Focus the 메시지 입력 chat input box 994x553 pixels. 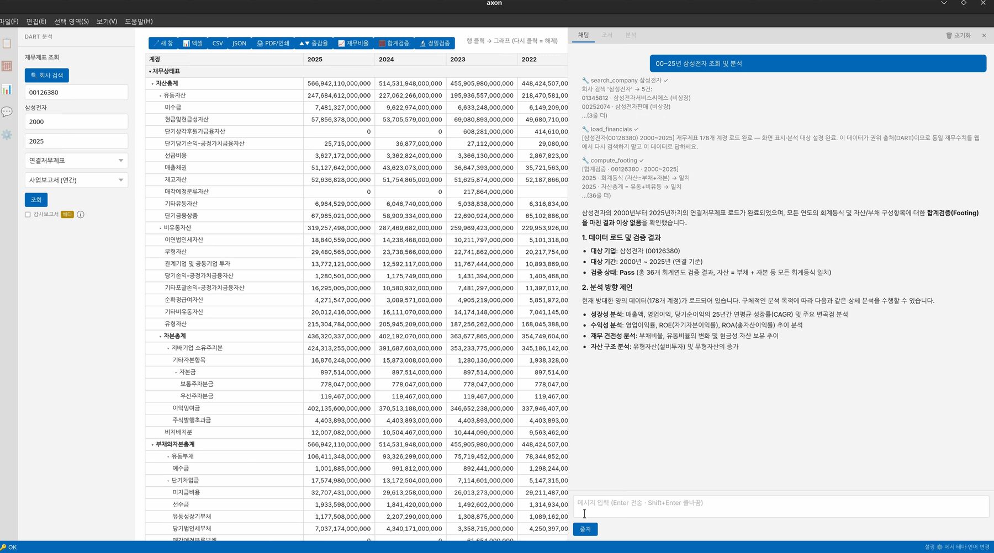click(x=781, y=507)
